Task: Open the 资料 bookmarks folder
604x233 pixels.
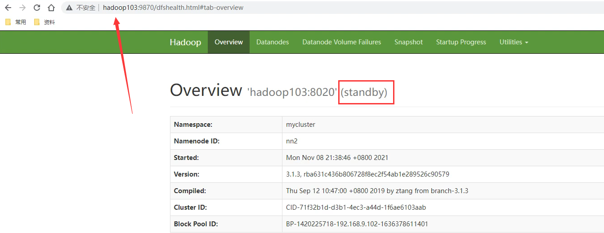Action: [x=45, y=22]
